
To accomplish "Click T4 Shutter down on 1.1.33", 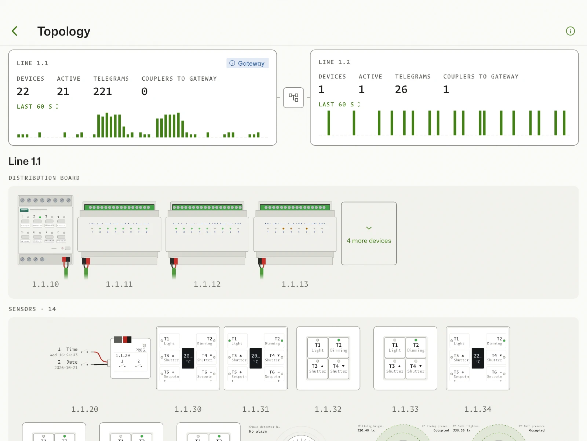I will (416, 369).
